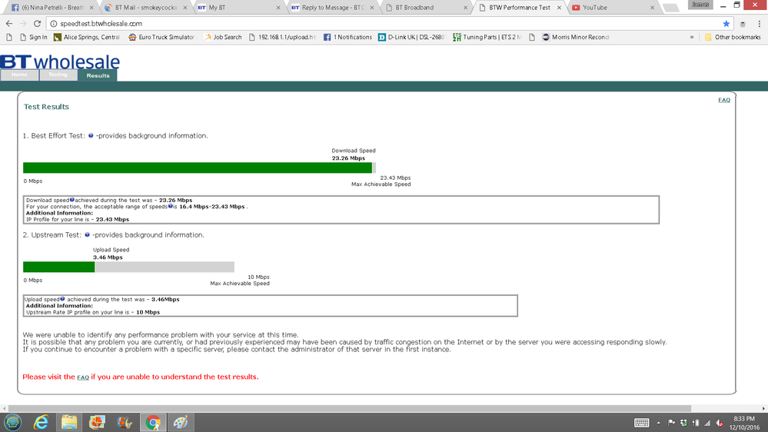Screen dimensions: 768x432
Task: Close the BTW Performance Test tab
Action: pos(559,8)
